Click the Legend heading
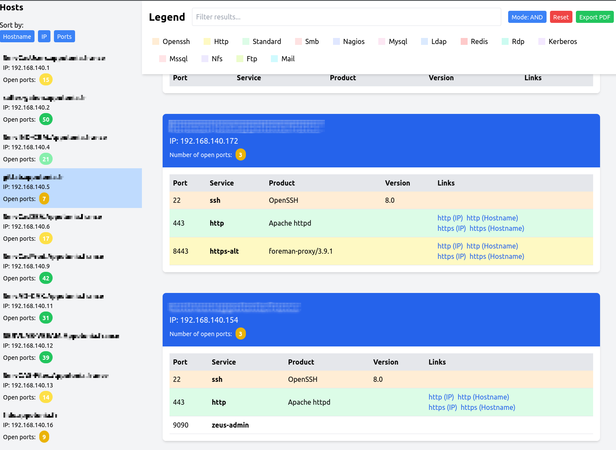Screen dimensions: 616x450 pyautogui.click(x=167, y=17)
